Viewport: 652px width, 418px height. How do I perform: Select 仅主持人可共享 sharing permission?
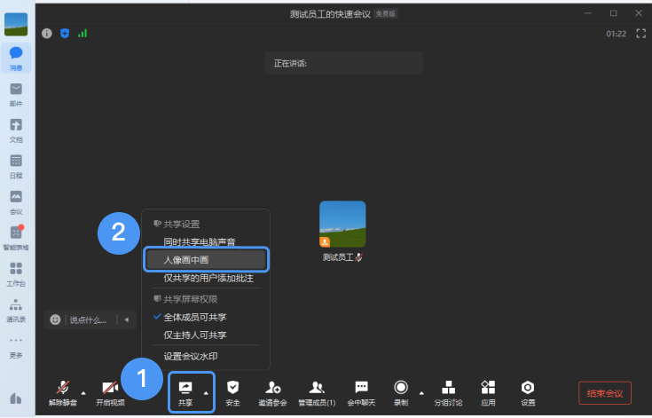(195, 335)
